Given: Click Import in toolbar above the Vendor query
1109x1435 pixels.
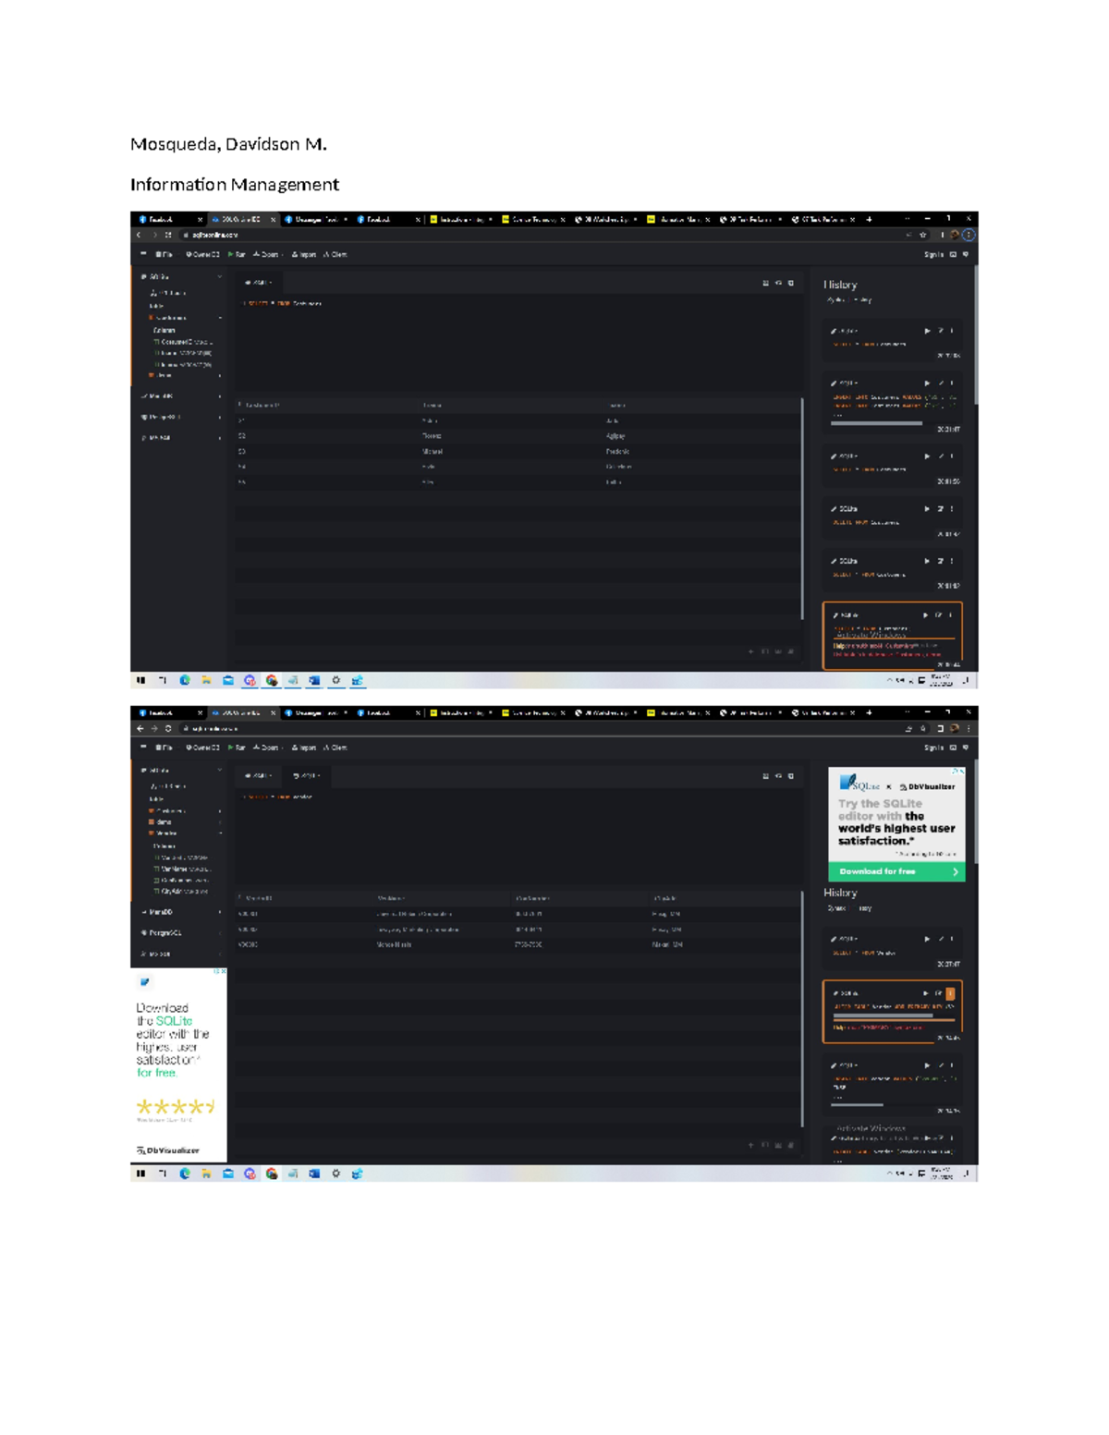Looking at the screenshot, I should [x=303, y=748].
